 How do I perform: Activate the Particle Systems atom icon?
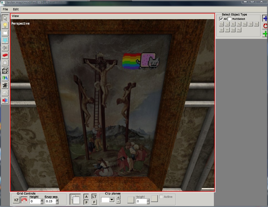[5, 41]
